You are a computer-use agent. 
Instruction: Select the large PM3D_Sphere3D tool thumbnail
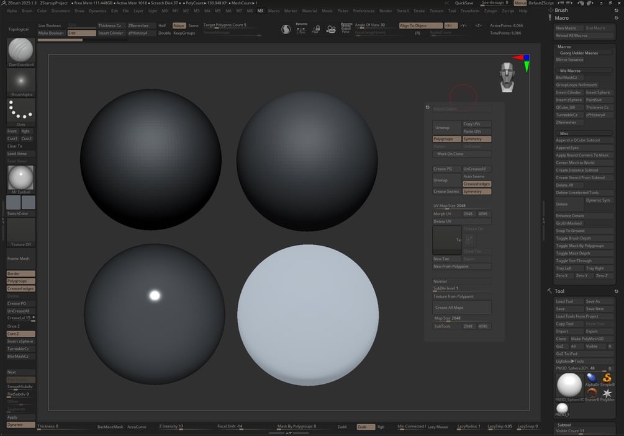569,386
